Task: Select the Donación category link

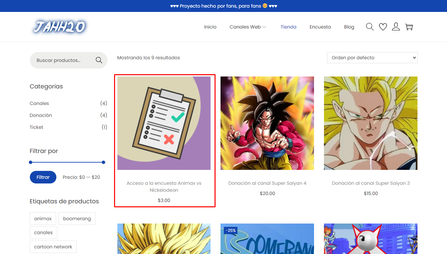Action: pos(41,115)
